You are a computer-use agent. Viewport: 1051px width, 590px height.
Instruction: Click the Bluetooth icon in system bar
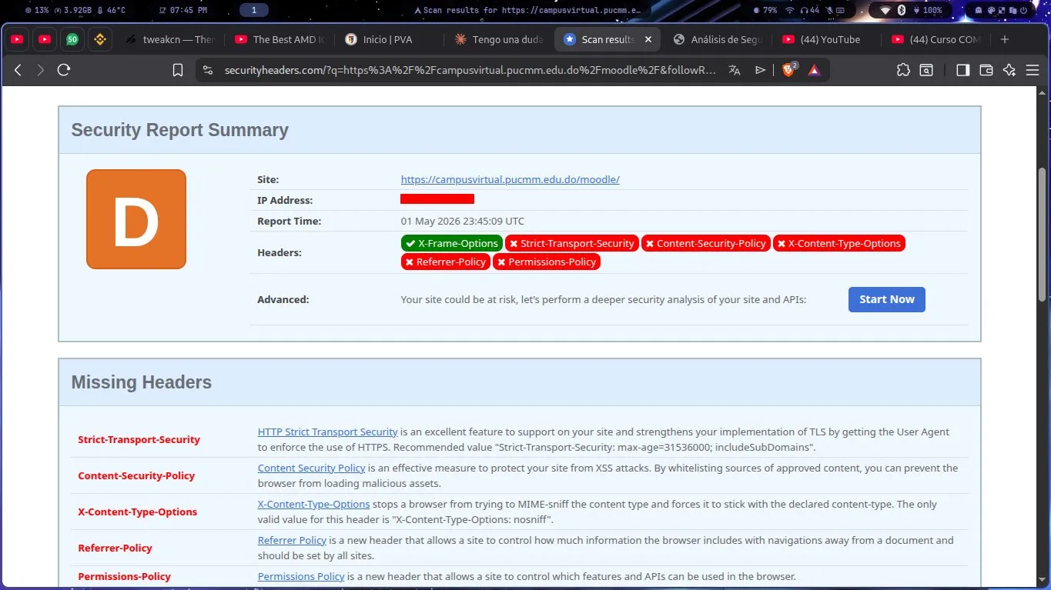(902, 11)
